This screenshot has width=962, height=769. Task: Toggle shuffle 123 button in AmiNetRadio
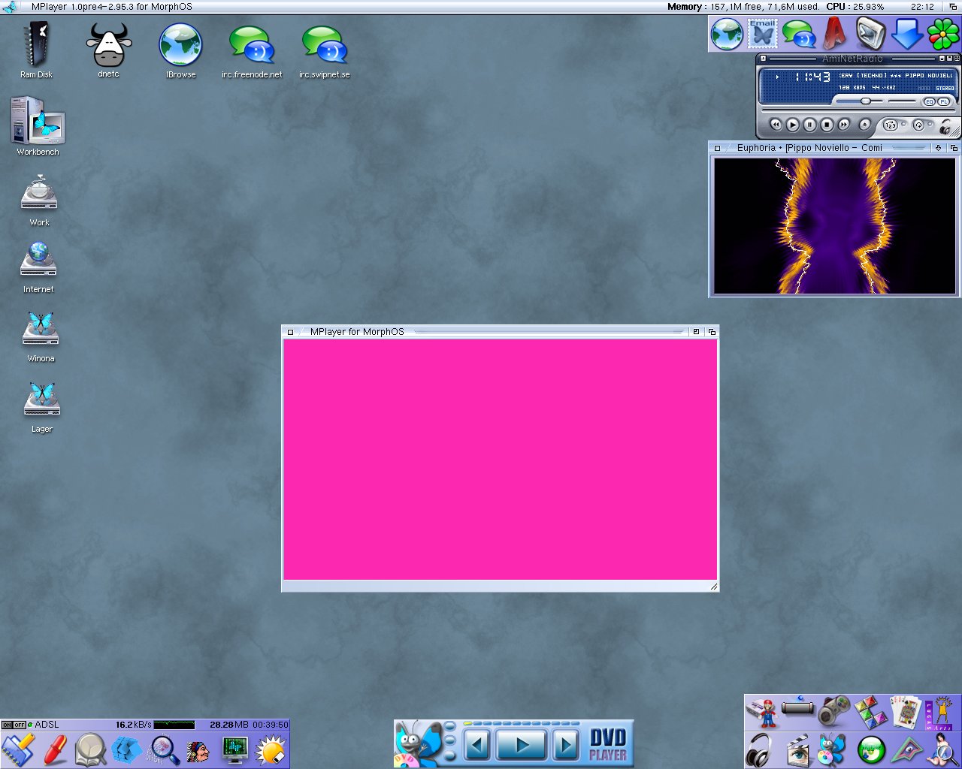891,125
